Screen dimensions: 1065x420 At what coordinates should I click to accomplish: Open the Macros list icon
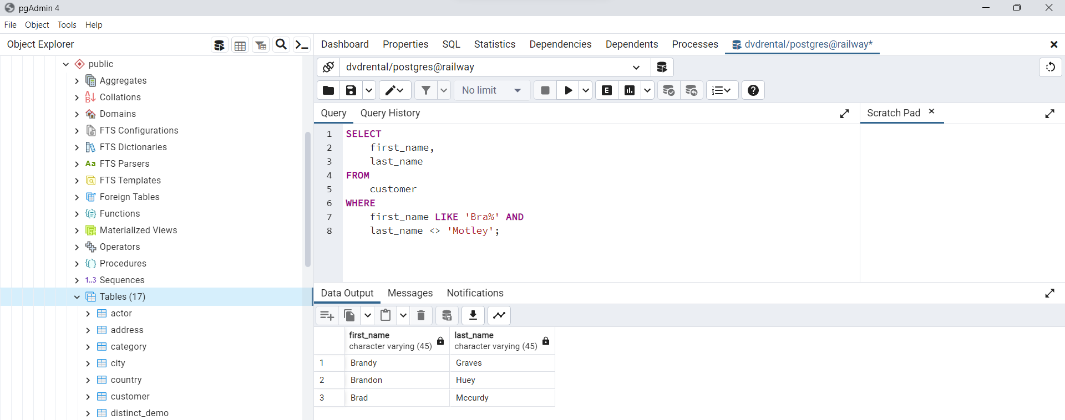722,90
